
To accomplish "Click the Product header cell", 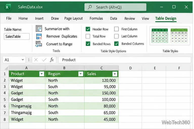I will pos(27,74).
